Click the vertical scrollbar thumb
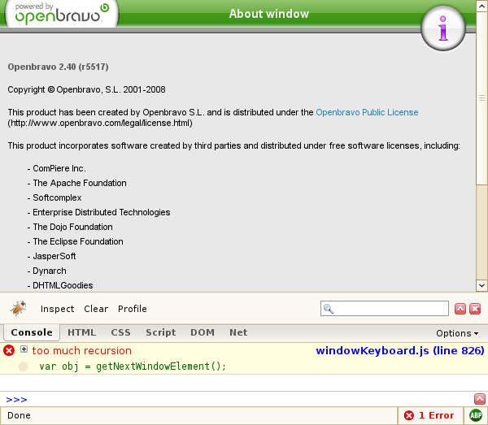 481,98
